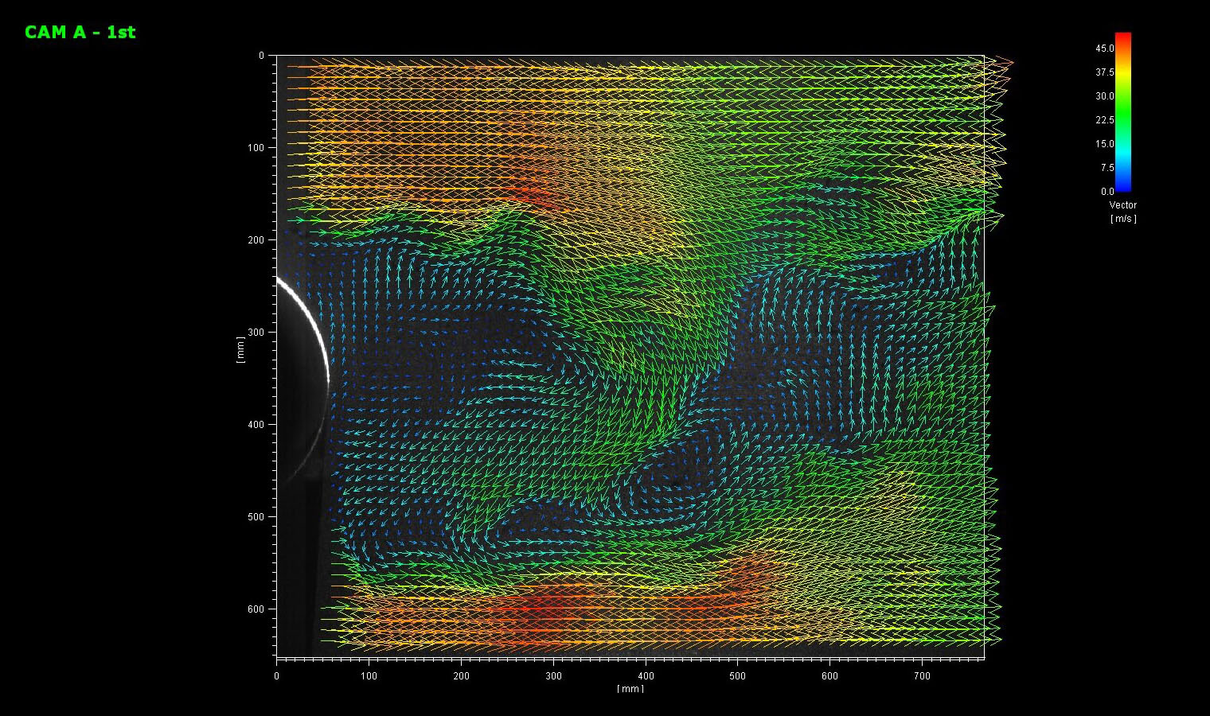Image resolution: width=1210 pixels, height=716 pixels.
Task: Click the green CAM A - 1st camera label
Action: tap(80, 33)
